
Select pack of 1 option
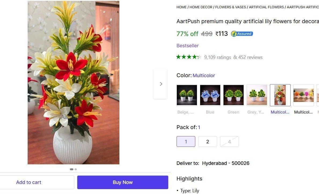186,141
